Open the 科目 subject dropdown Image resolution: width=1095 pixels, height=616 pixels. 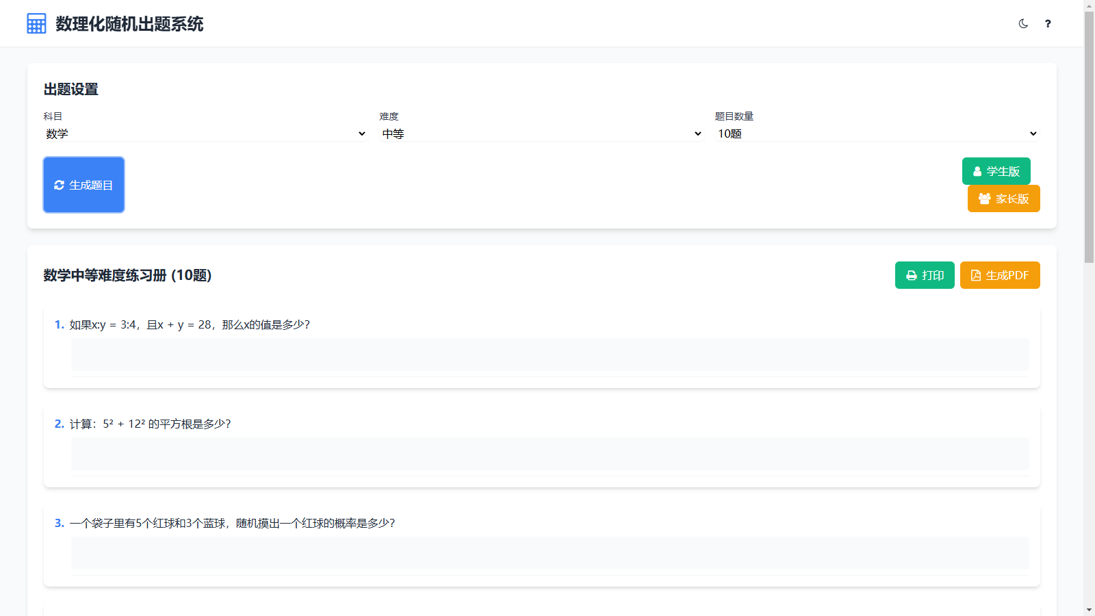pos(205,133)
